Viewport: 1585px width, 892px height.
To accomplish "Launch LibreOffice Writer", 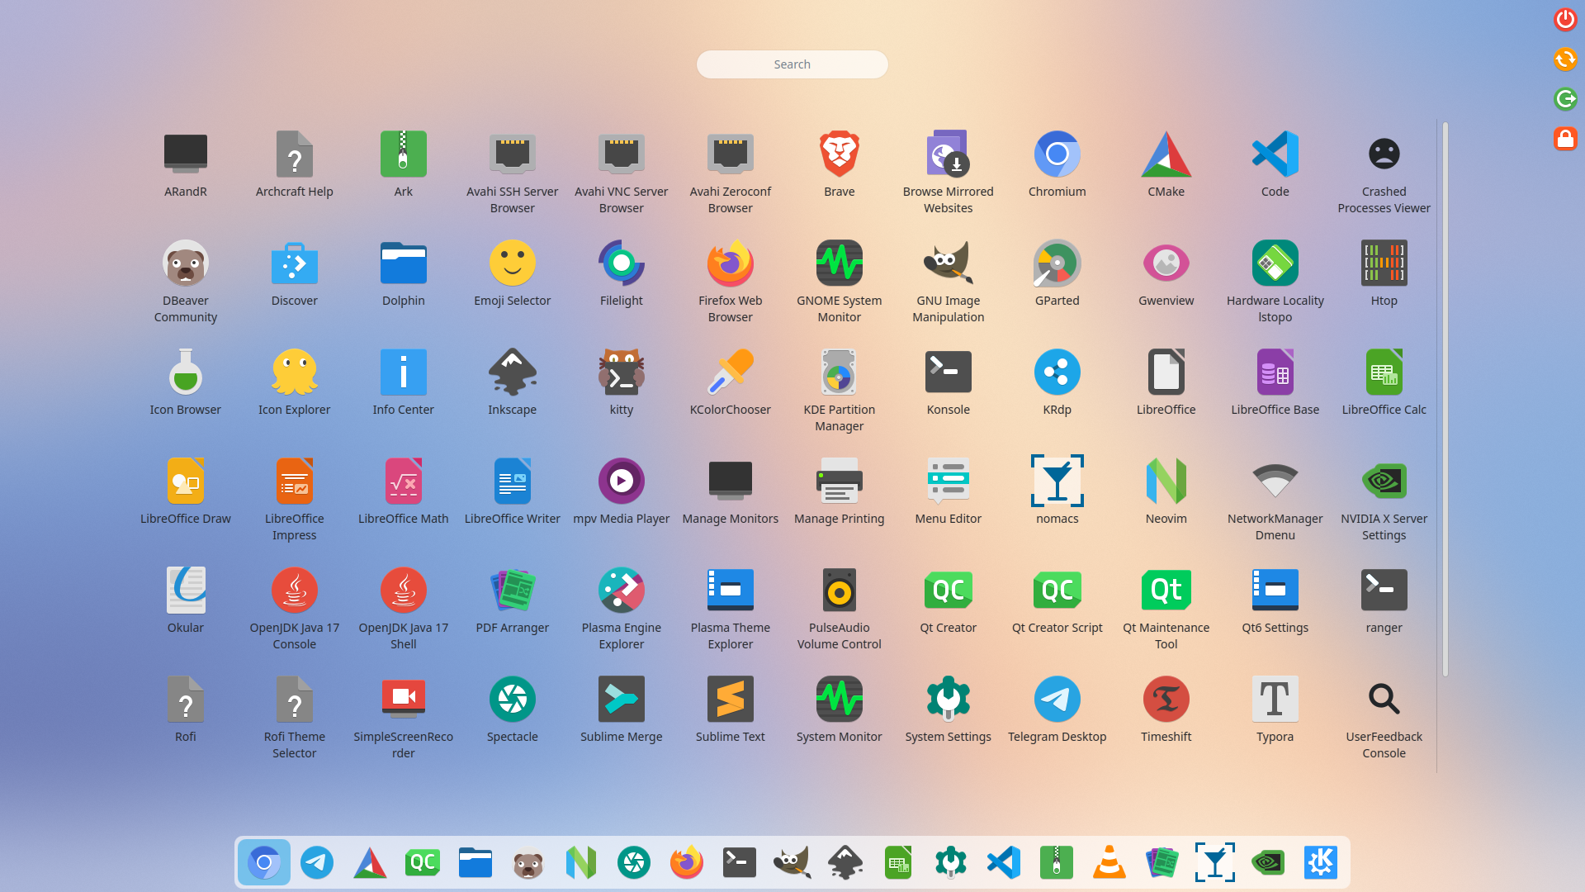I will (x=513, y=491).
